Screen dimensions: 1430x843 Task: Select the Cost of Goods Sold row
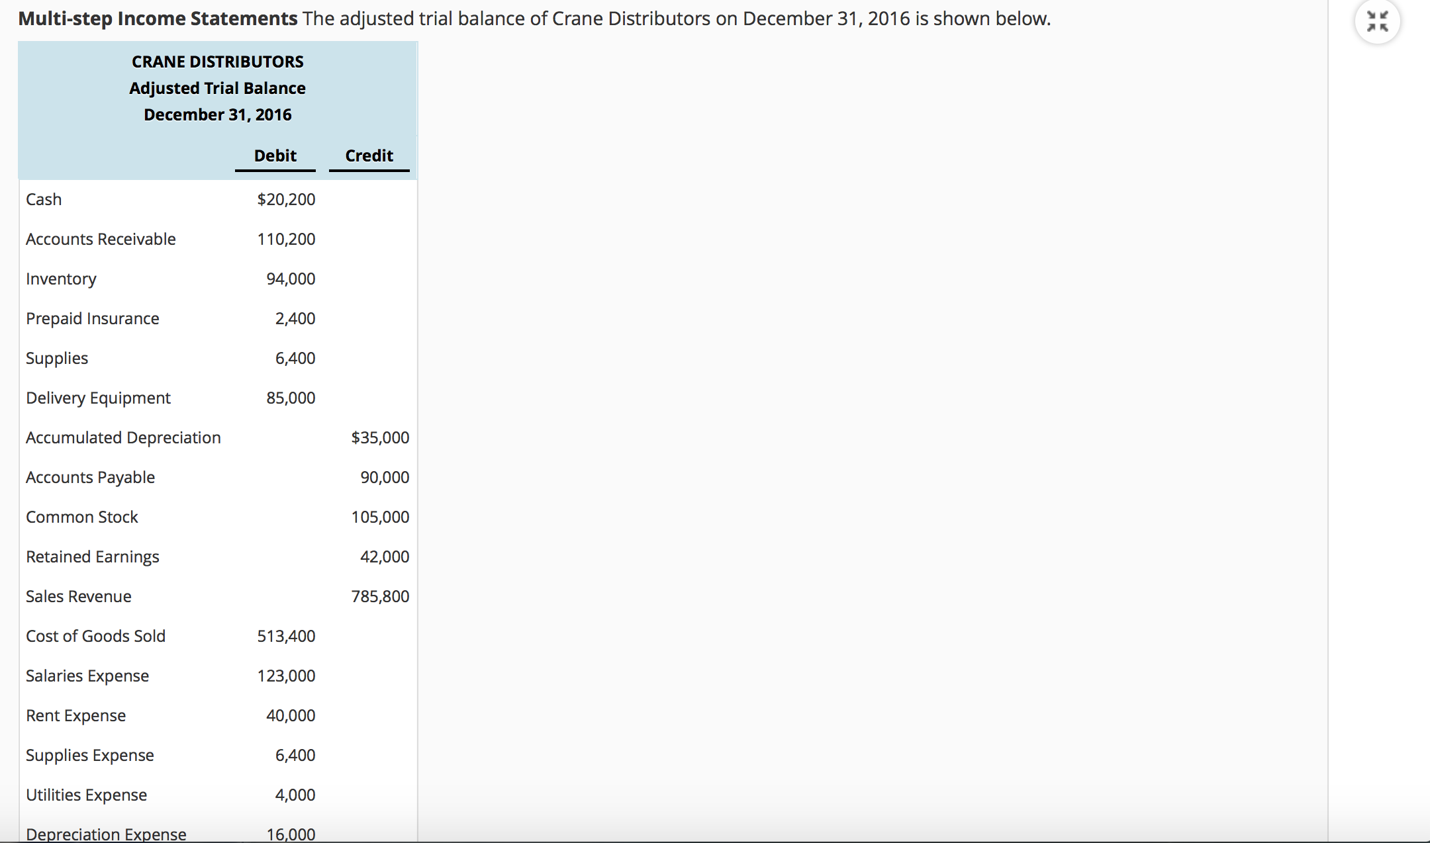tap(95, 636)
